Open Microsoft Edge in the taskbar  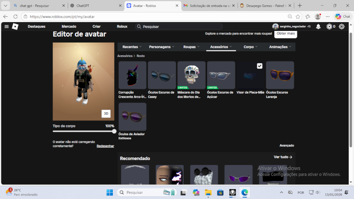pos(244,192)
